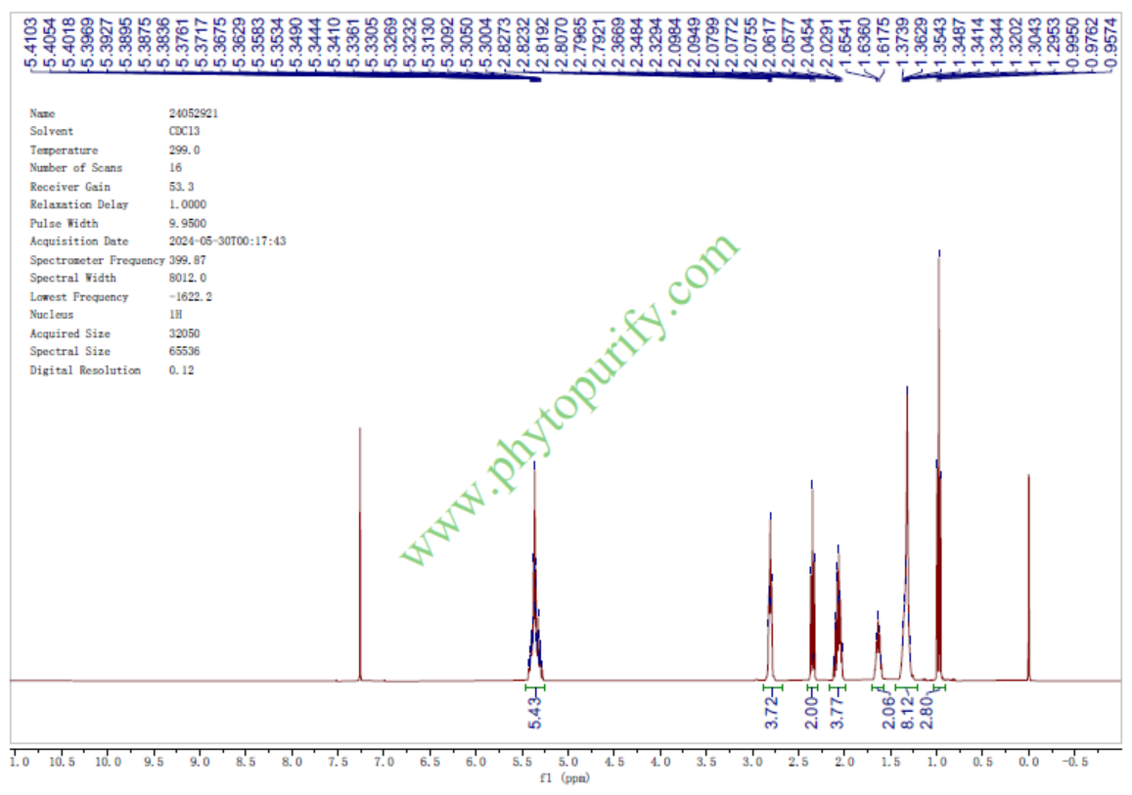Click the Solvent value CDCl3
Screen dimensions: 1132x795
coord(185,131)
